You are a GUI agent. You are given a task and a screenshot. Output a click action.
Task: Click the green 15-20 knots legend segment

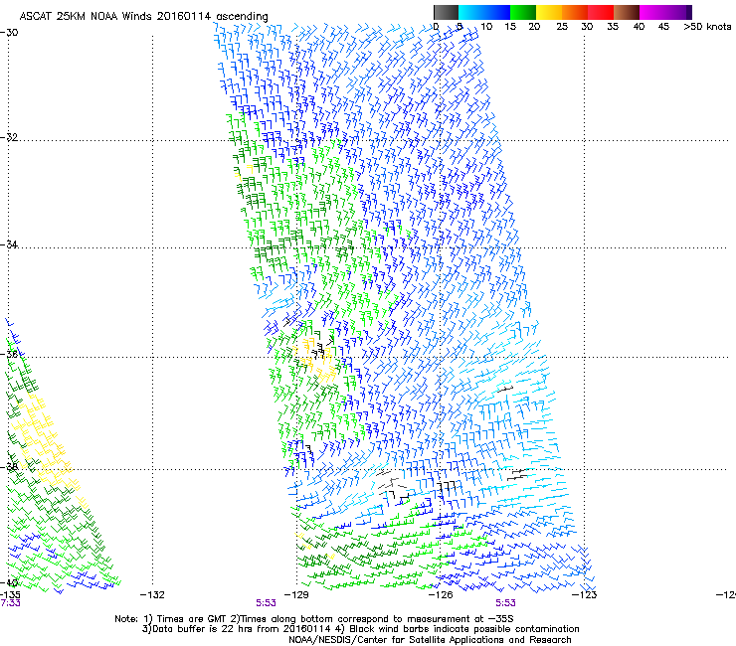coord(523,12)
